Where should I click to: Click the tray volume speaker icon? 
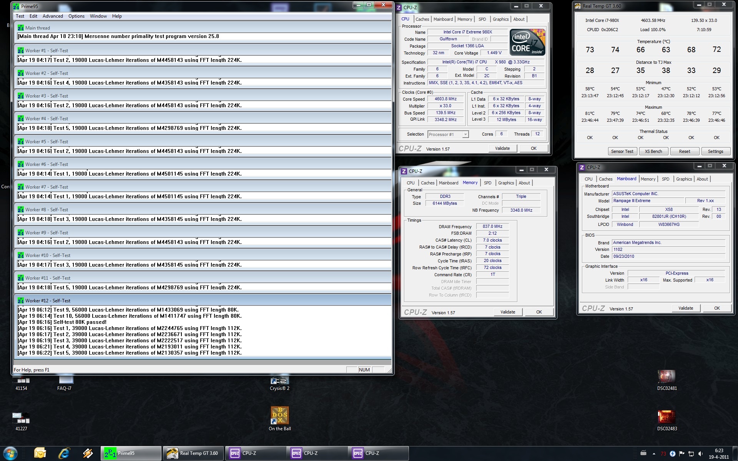[x=700, y=454]
